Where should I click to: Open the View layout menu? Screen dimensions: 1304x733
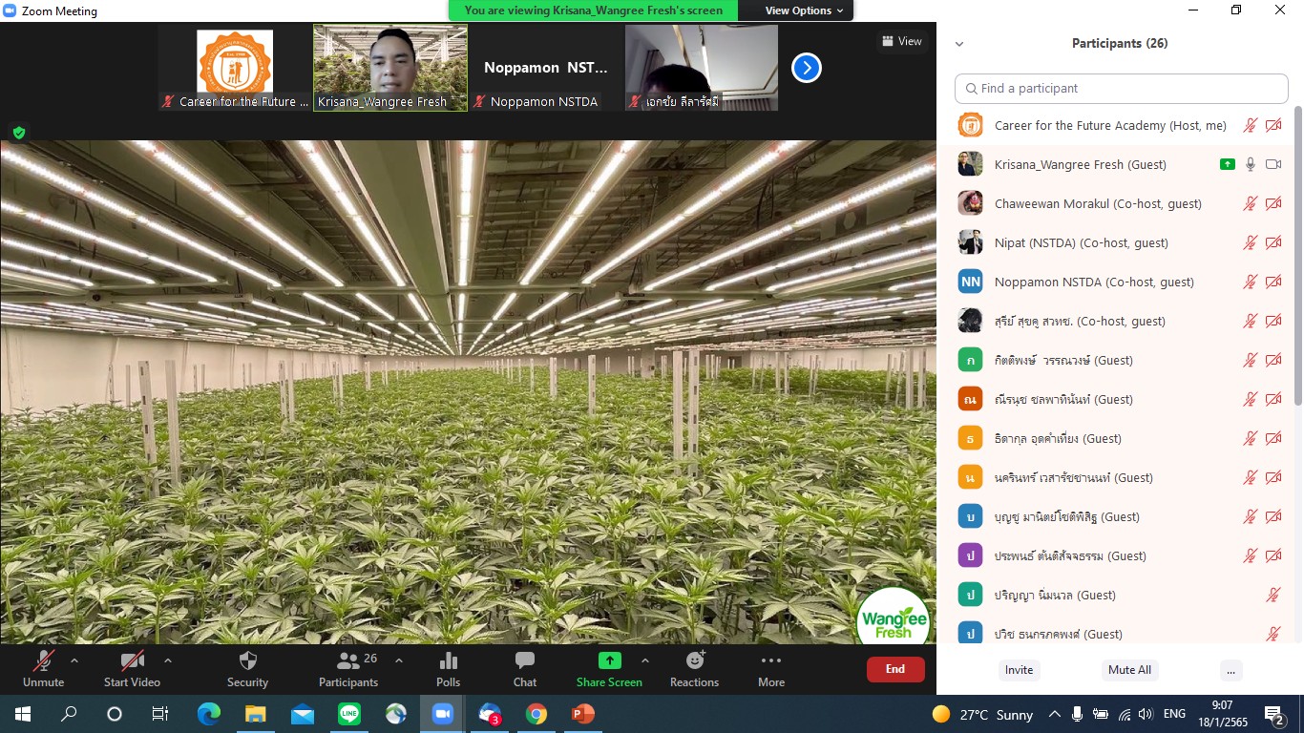(x=901, y=41)
